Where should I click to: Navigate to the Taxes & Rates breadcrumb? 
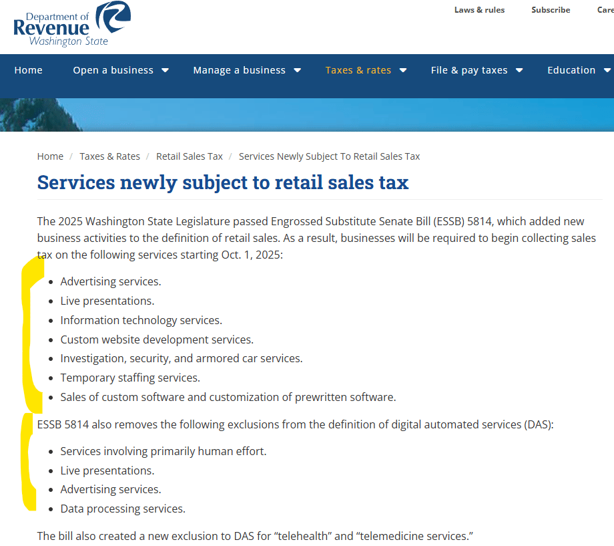click(109, 156)
